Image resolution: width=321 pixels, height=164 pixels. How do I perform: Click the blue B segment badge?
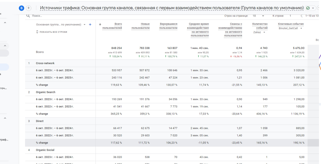click(x=22, y=8)
